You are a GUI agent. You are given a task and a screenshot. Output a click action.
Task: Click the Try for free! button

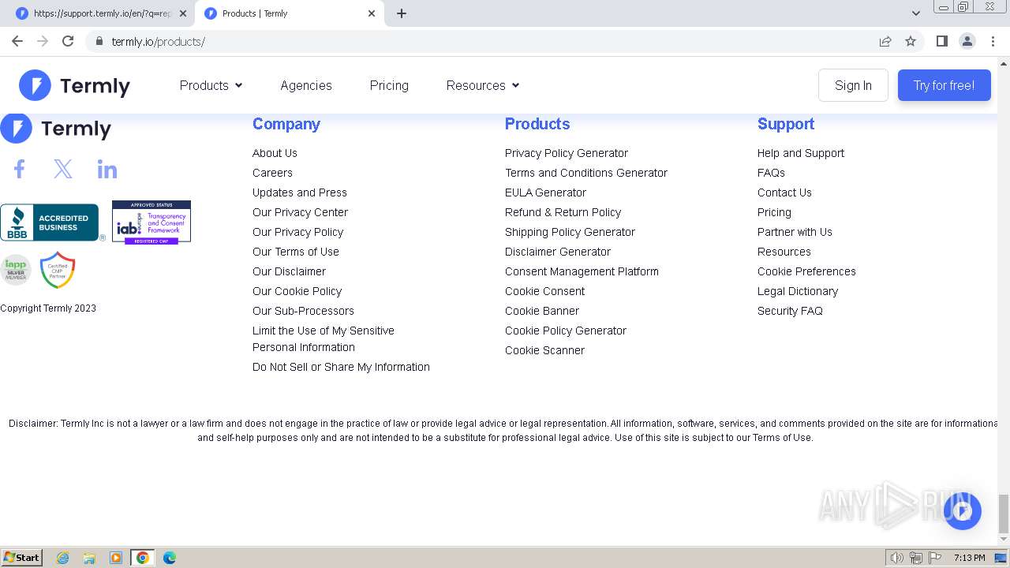pyautogui.click(x=944, y=85)
